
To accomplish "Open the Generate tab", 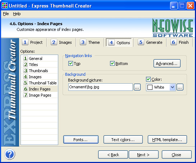I will pos(150,42).
